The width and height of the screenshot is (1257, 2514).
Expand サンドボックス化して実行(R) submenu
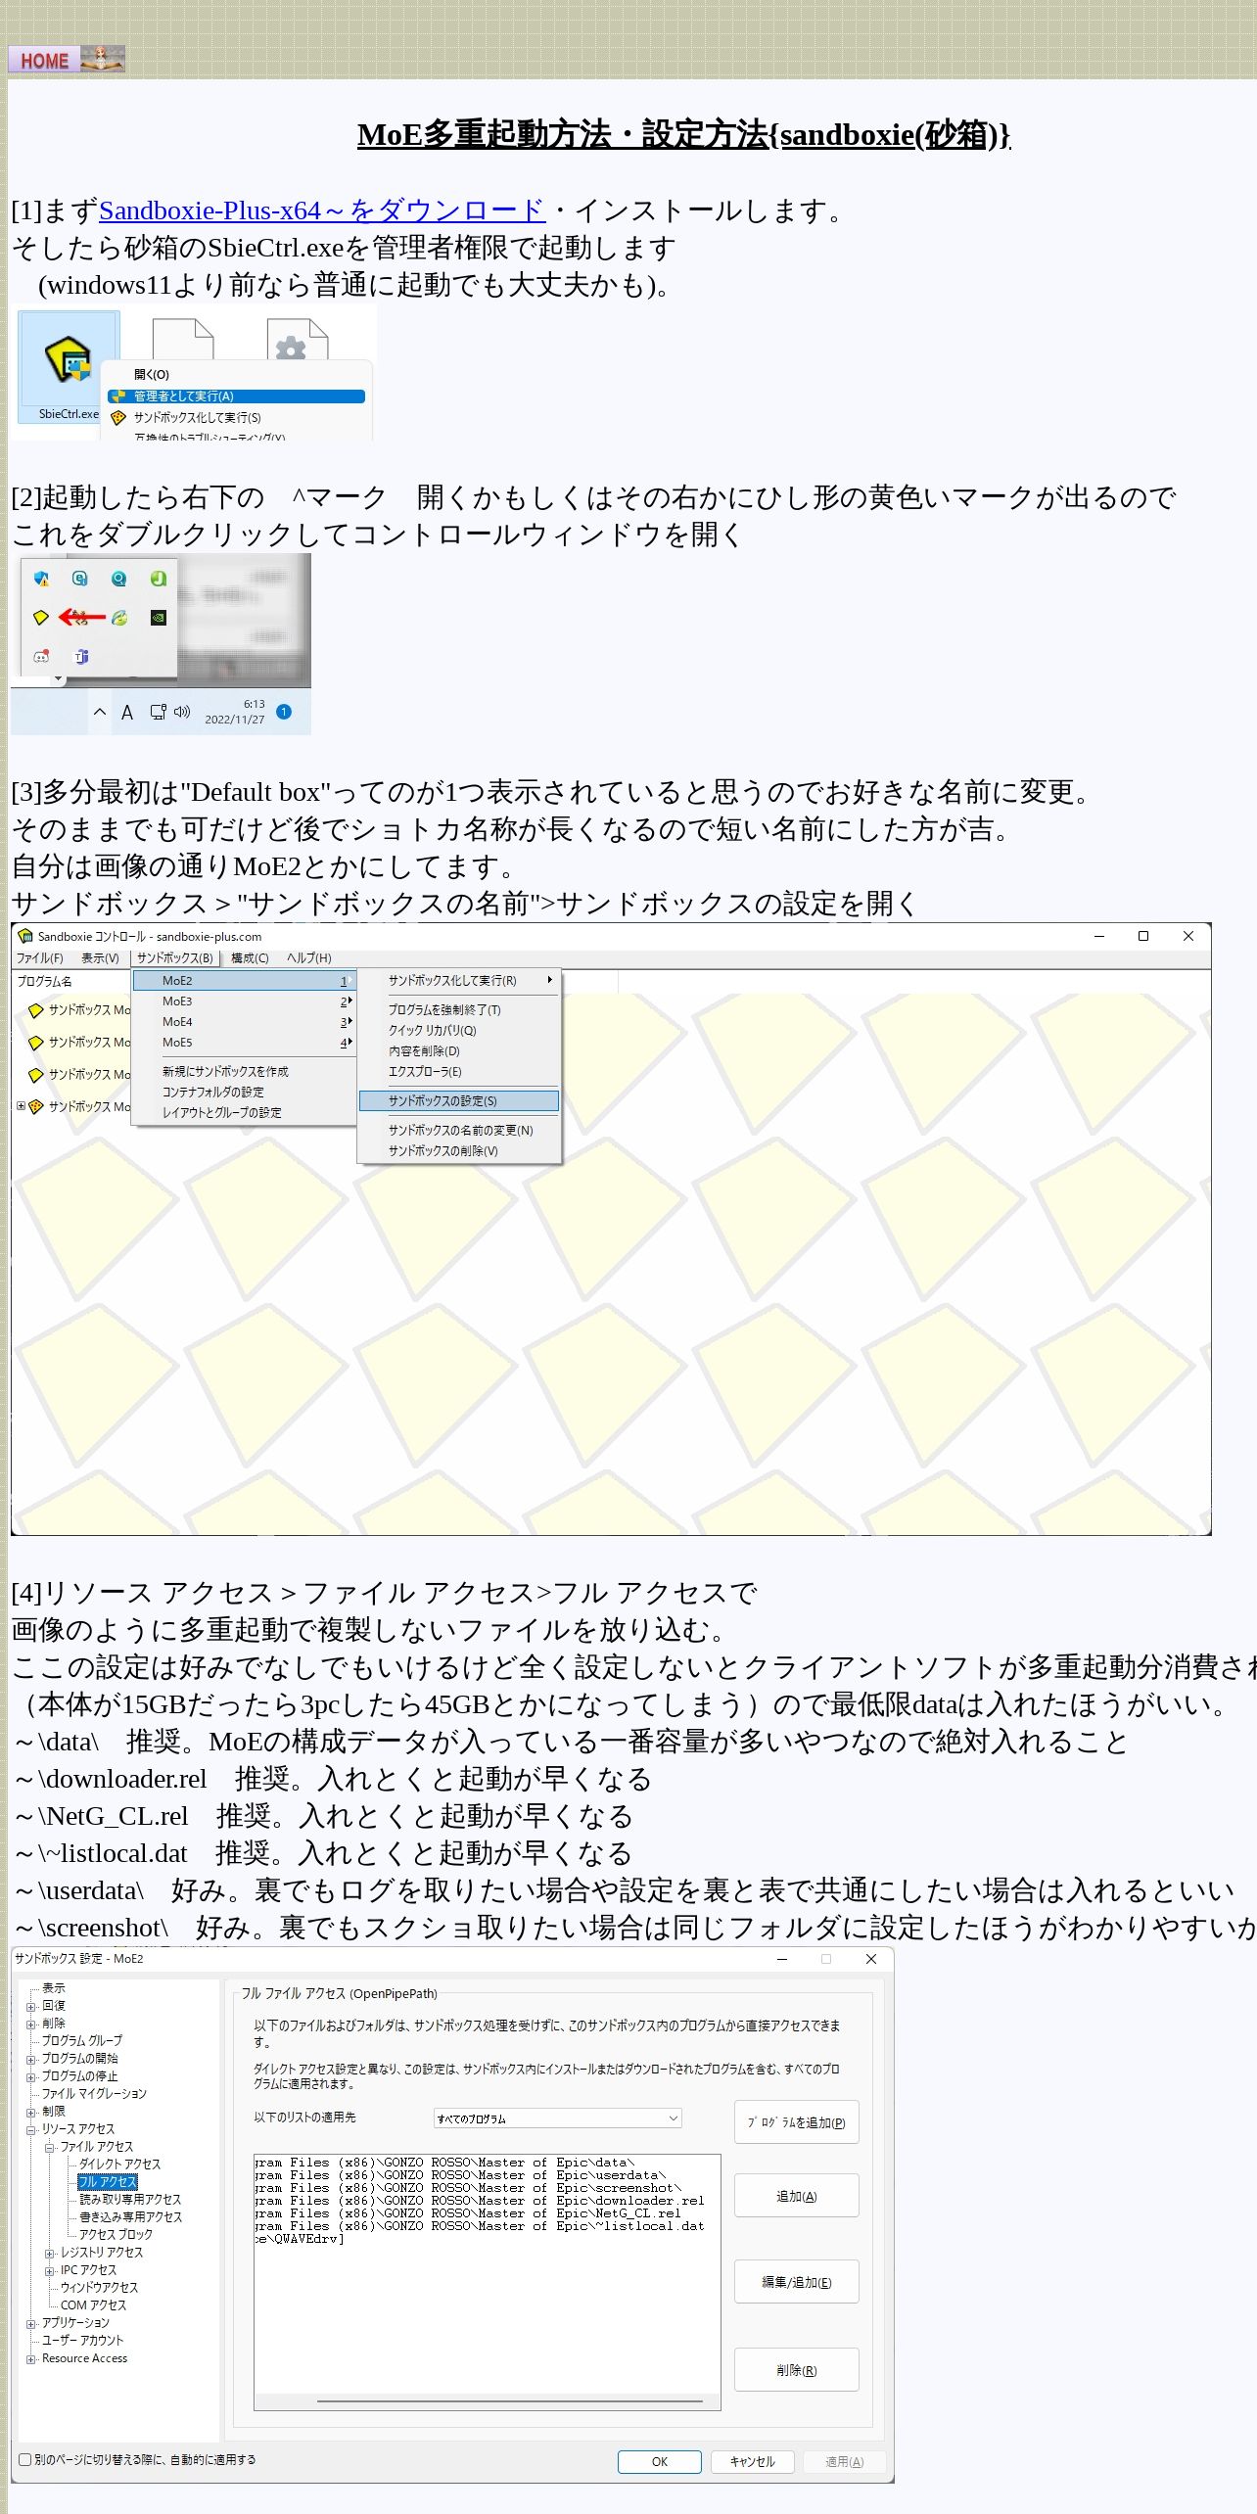pos(459,980)
